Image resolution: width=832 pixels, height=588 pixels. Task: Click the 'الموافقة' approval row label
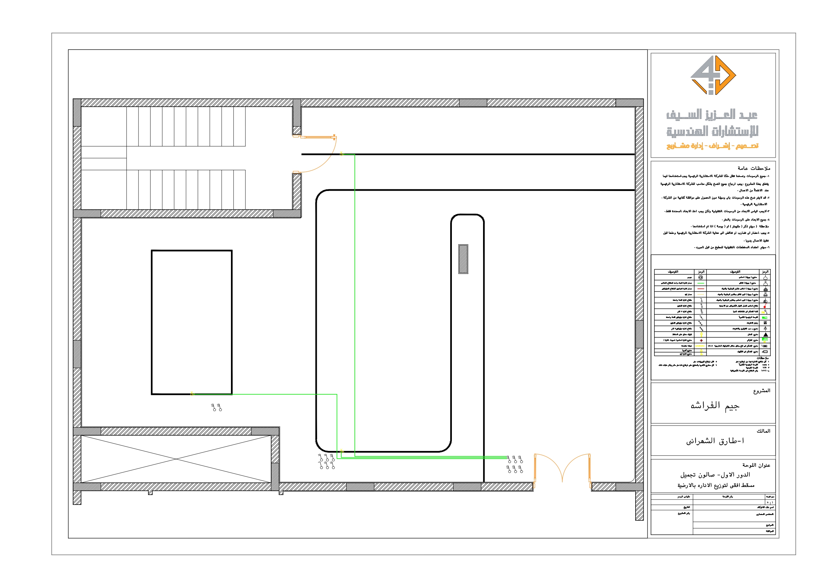pos(770,531)
